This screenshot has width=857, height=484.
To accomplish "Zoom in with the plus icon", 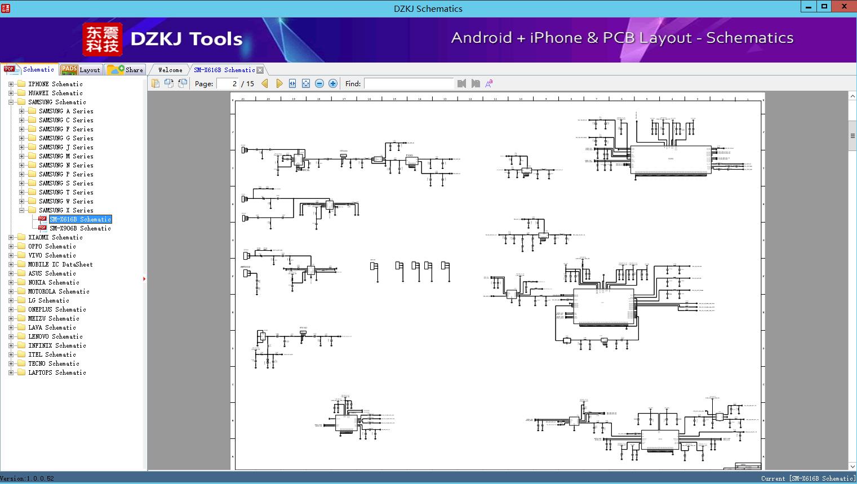I will [x=333, y=83].
